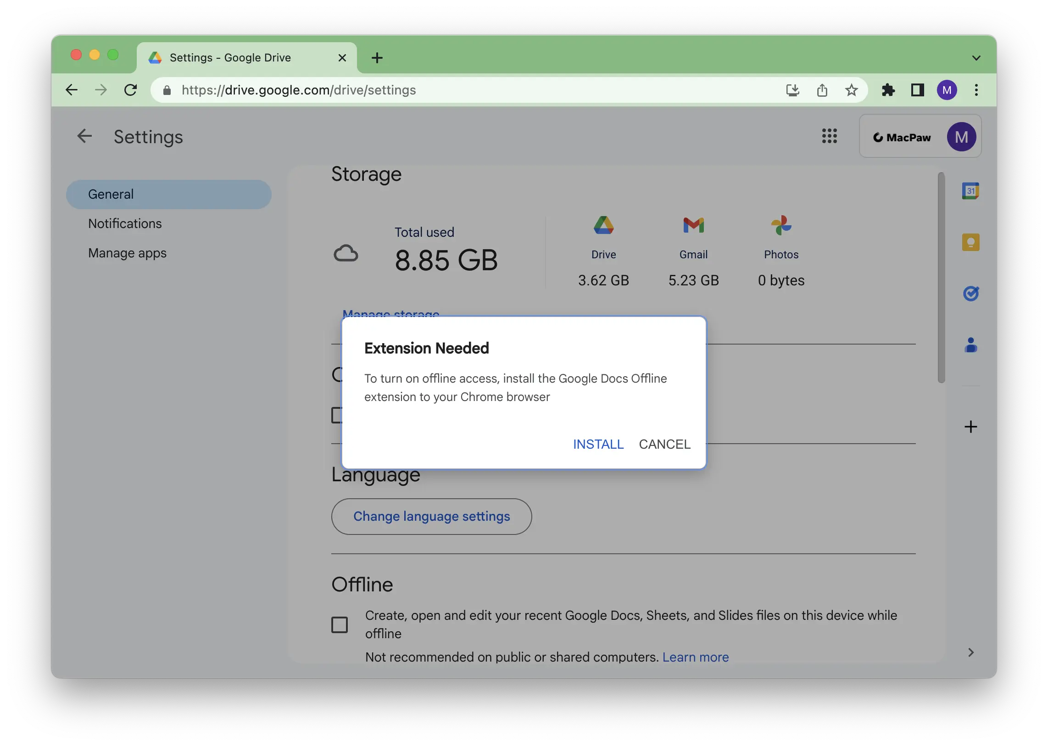Screen dimensions: 1048x746
Task: Click the Gmail icon in storage breakdown
Action: coord(692,224)
